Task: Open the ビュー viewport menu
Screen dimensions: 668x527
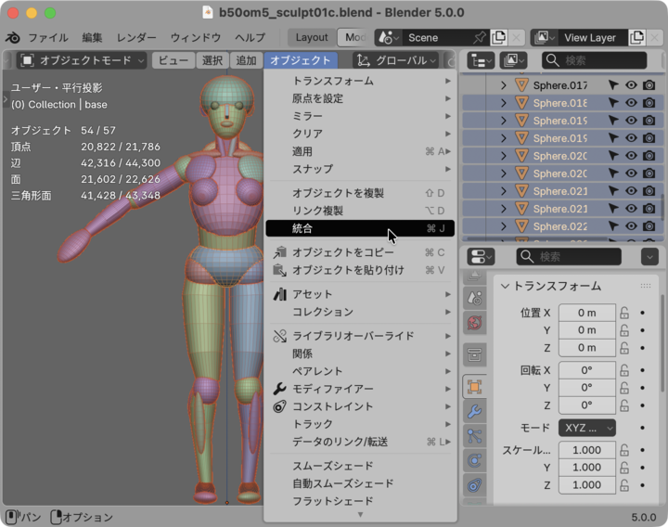Action: (x=173, y=60)
